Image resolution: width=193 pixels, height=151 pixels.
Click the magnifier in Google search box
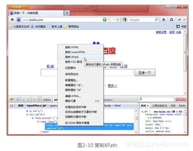(x=156, y=20)
